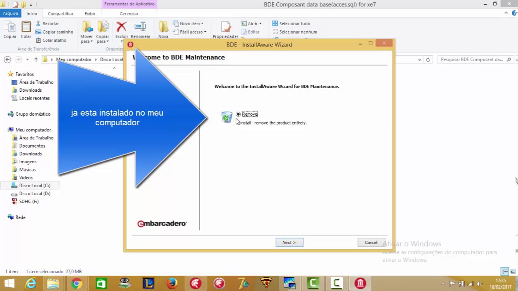Refresh the Explorer address bar

coord(428,59)
